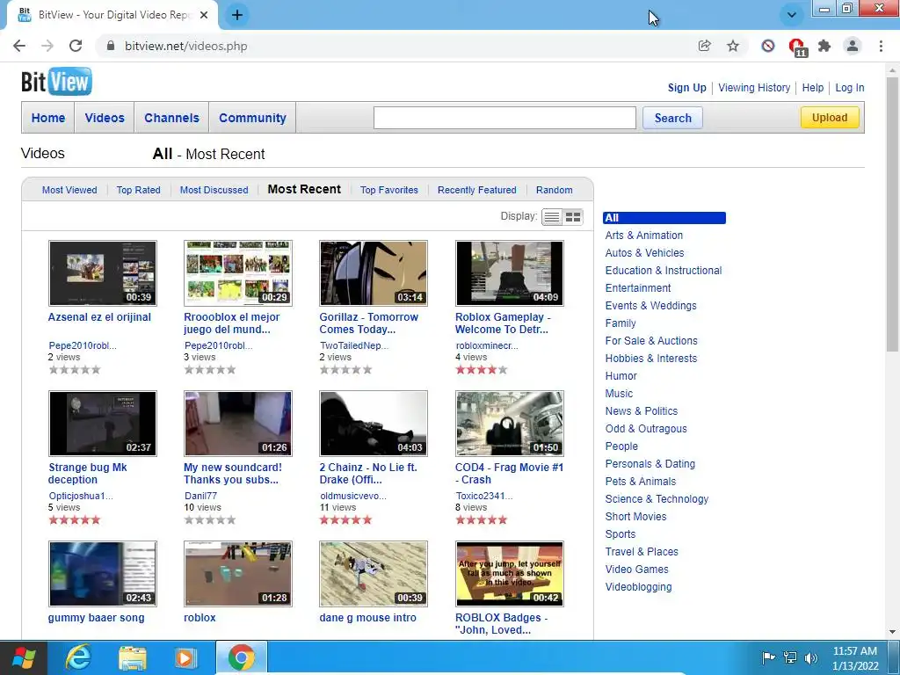Image resolution: width=900 pixels, height=675 pixels.
Task: Open the Community nav item
Action: (252, 118)
